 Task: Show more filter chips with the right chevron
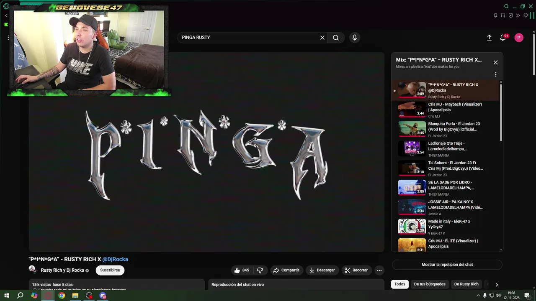[497, 284]
